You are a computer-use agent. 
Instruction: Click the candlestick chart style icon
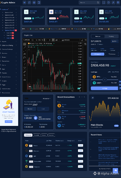point(53,40)
